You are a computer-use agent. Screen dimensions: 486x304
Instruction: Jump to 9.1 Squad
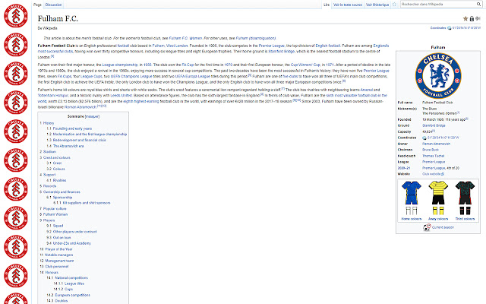(x=55, y=226)
